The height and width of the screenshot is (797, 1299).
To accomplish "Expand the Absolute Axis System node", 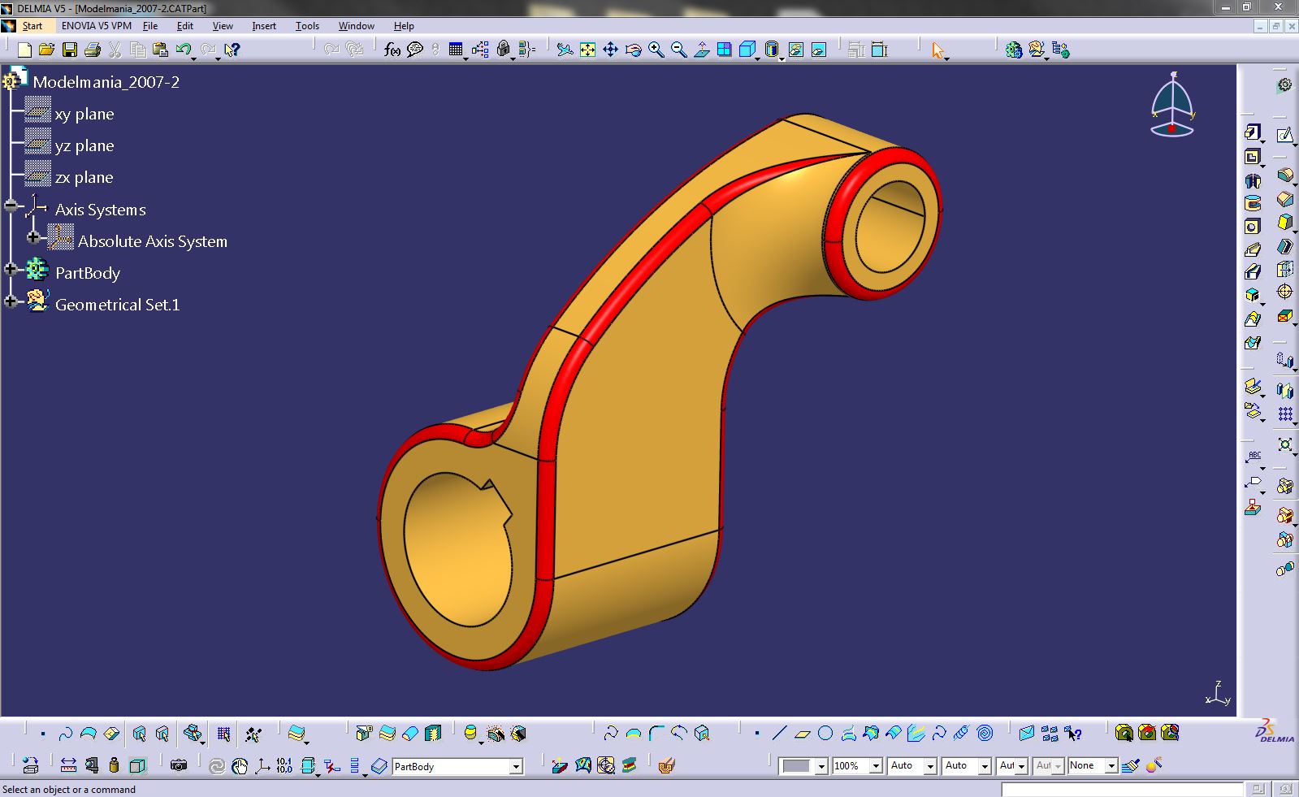I will (33, 237).
